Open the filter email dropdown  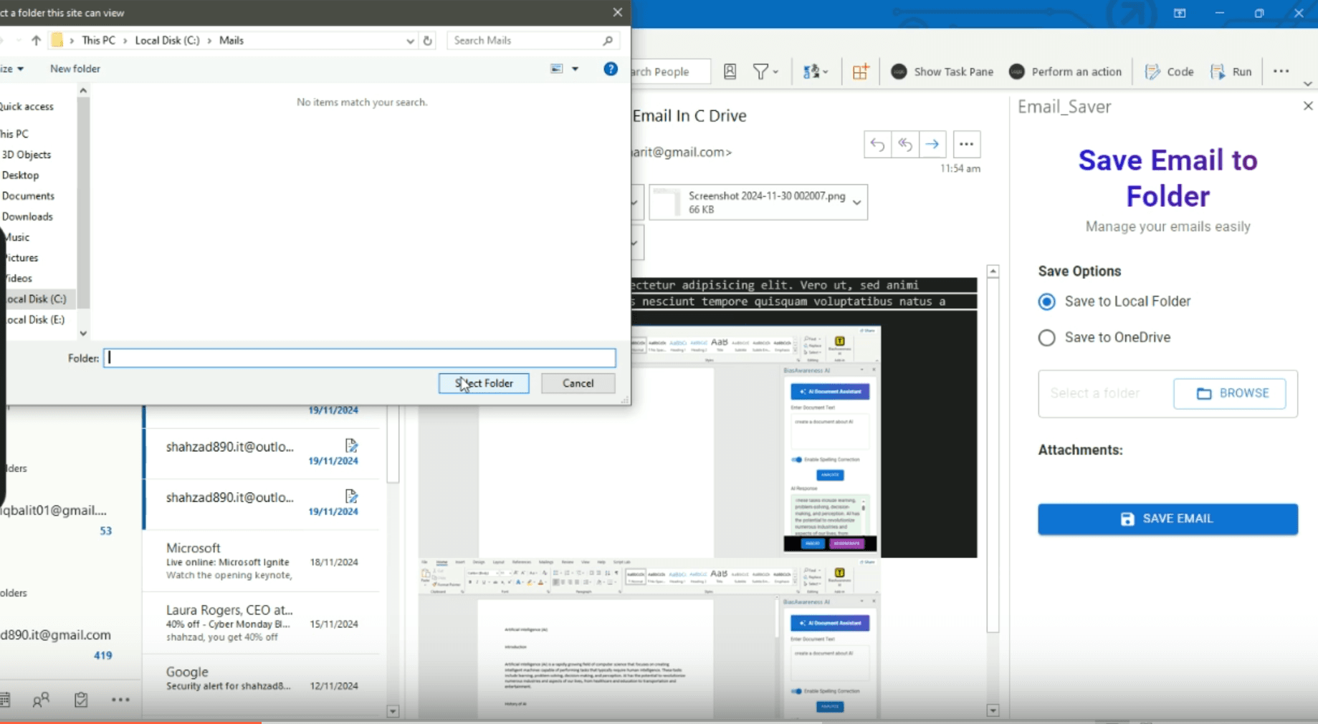click(x=765, y=72)
